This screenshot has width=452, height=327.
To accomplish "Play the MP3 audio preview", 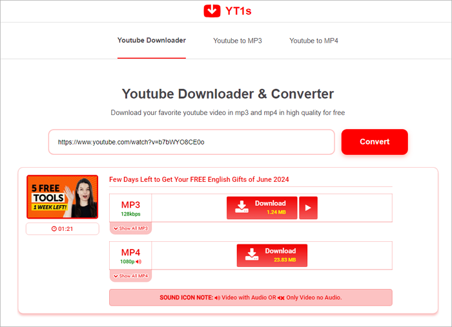I will point(308,208).
